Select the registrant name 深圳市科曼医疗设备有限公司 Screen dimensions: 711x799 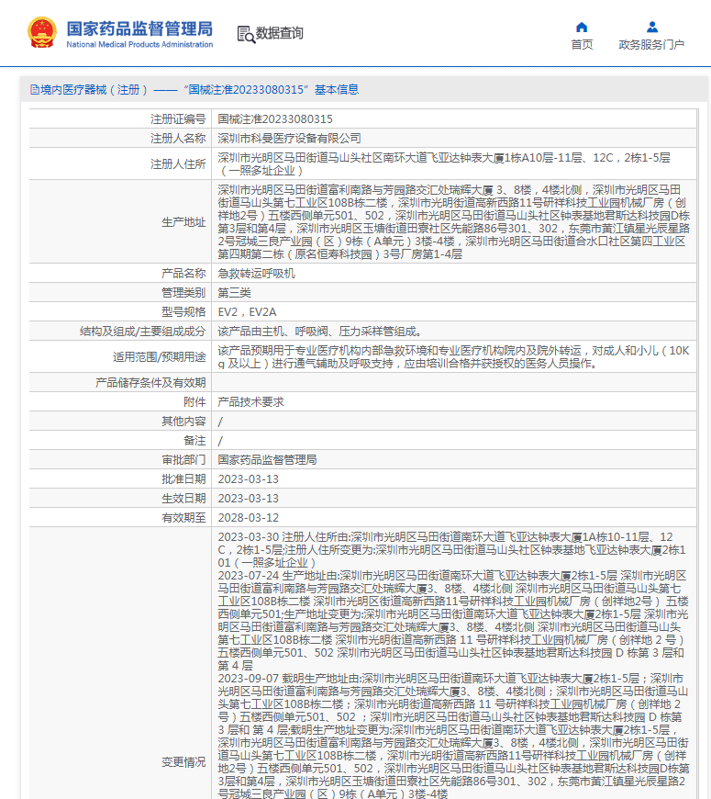tap(289, 138)
